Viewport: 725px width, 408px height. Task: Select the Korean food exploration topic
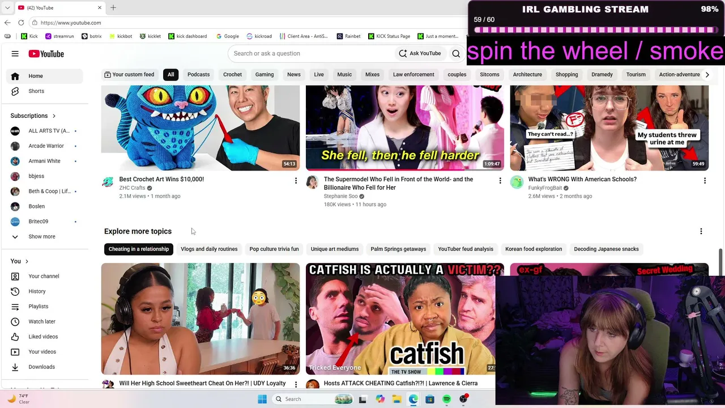click(x=534, y=249)
